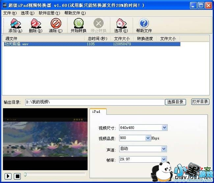The image size is (214, 183).
Task: Click the 总时间(秒) column header
Action: tap(97, 39)
